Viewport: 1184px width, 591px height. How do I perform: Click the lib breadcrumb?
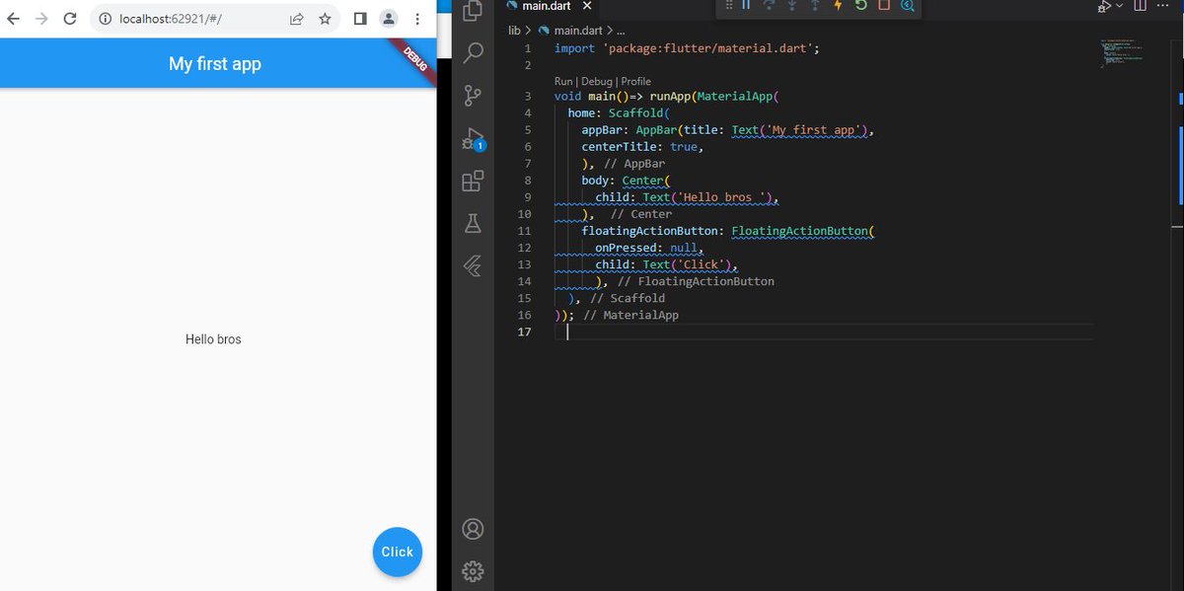pyautogui.click(x=514, y=31)
